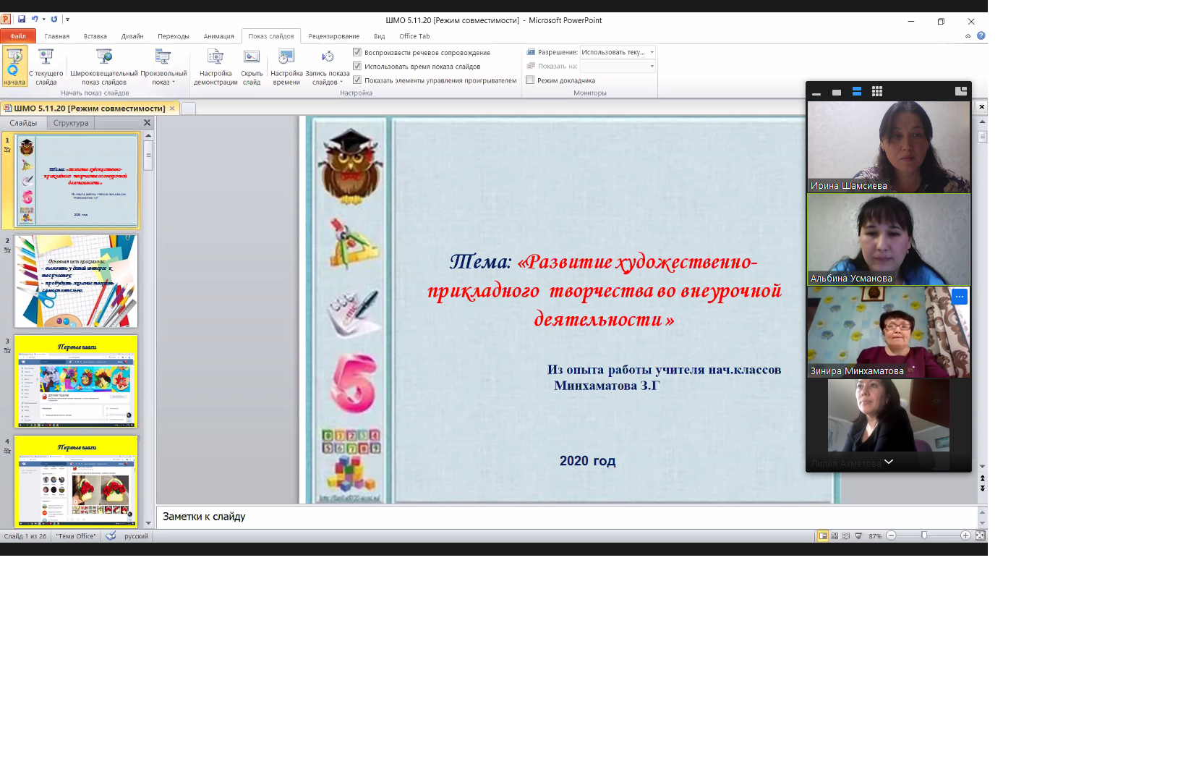This screenshot has height=767, width=1178.
Task: Expand Record Slide Show dropdown
Action: (328, 77)
